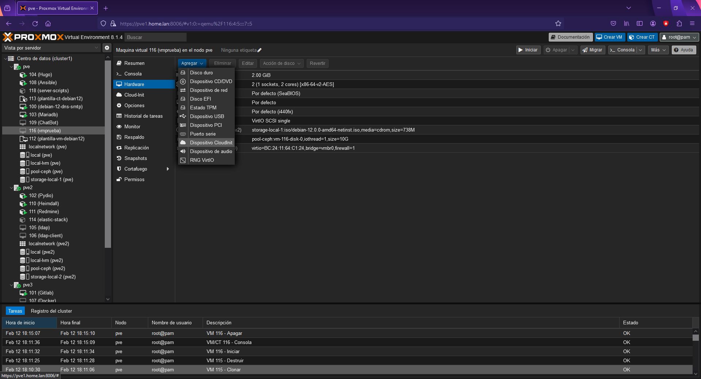The height and width of the screenshot is (379, 701).
Task: Click browser reload icon
Action: 35,24
